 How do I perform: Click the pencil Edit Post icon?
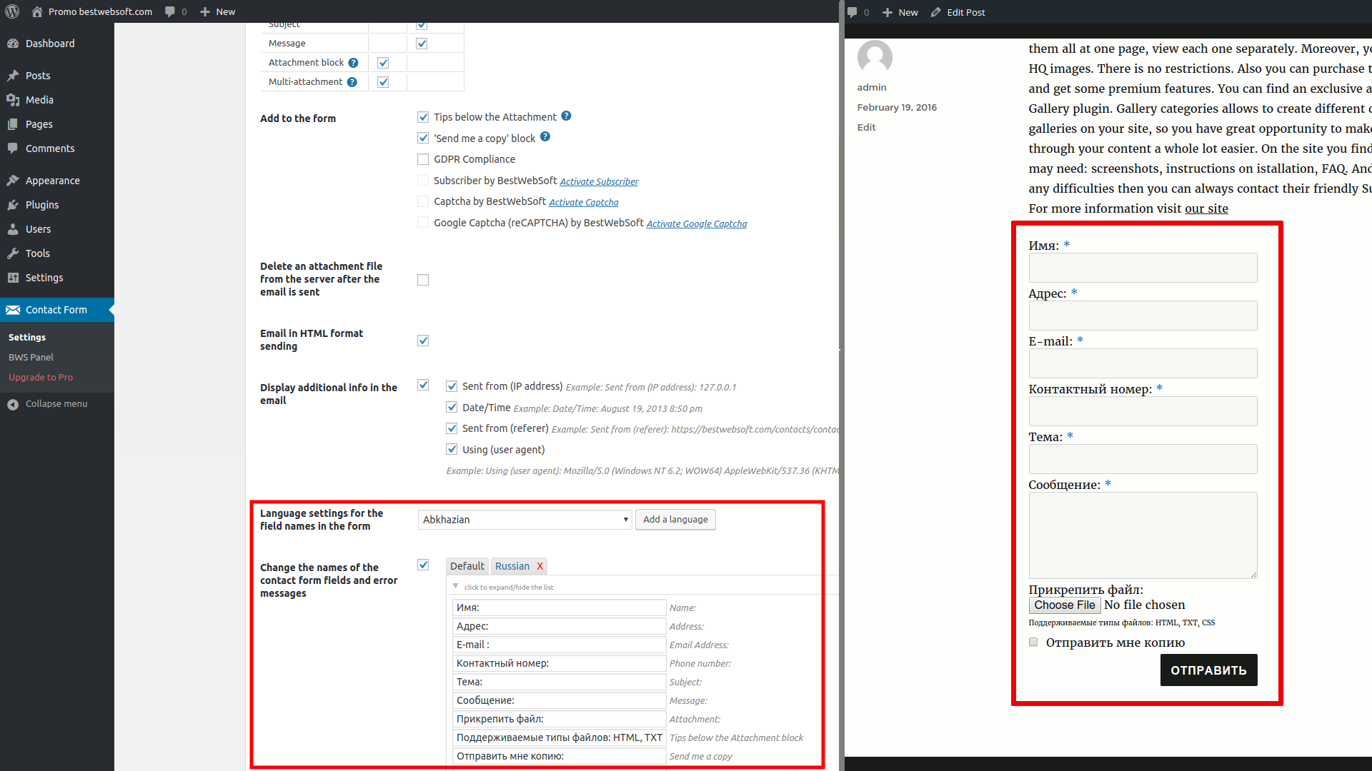click(x=936, y=12)
